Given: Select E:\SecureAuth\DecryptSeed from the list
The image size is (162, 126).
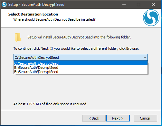Looking at the screenshot, I should pyautogui.click(x=81, y=68).
